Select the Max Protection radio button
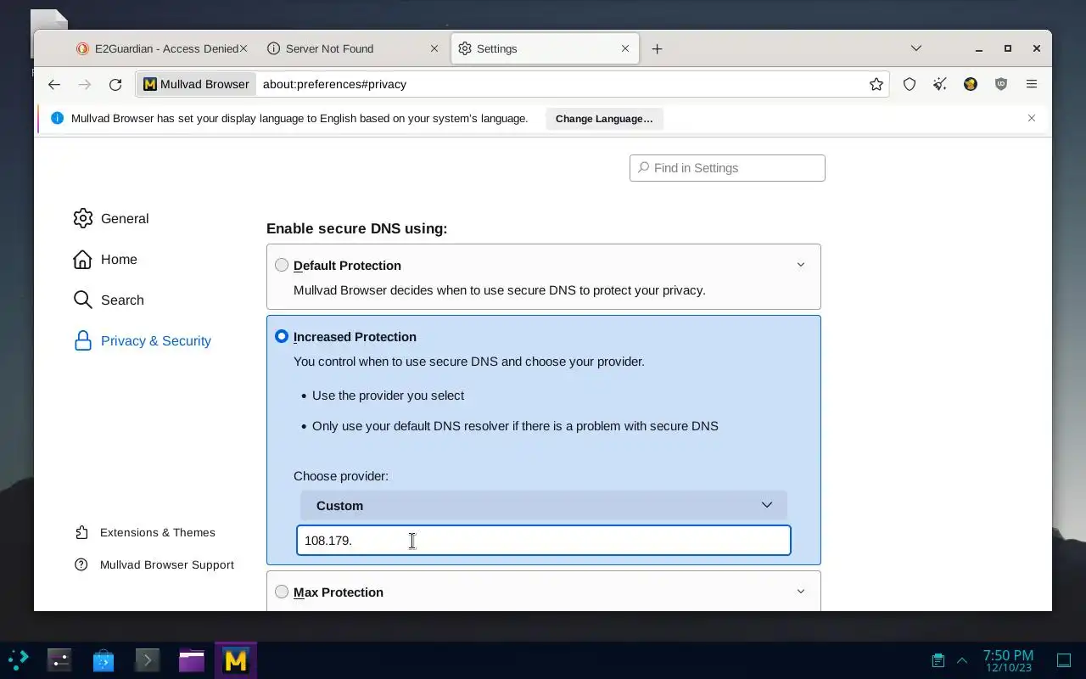1086x679 pixels. pos(282,592)
